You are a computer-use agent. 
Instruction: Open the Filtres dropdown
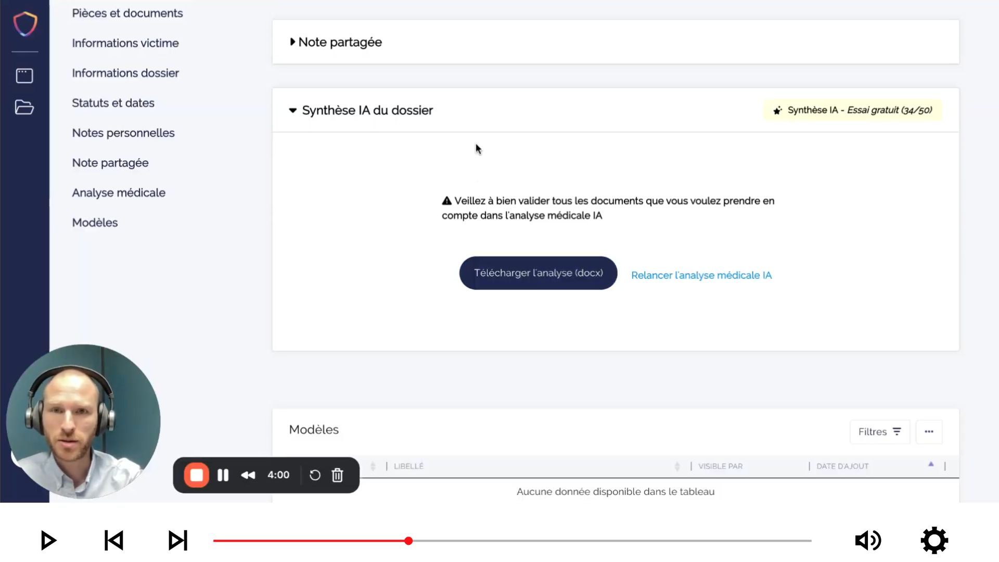click(879, 432)
